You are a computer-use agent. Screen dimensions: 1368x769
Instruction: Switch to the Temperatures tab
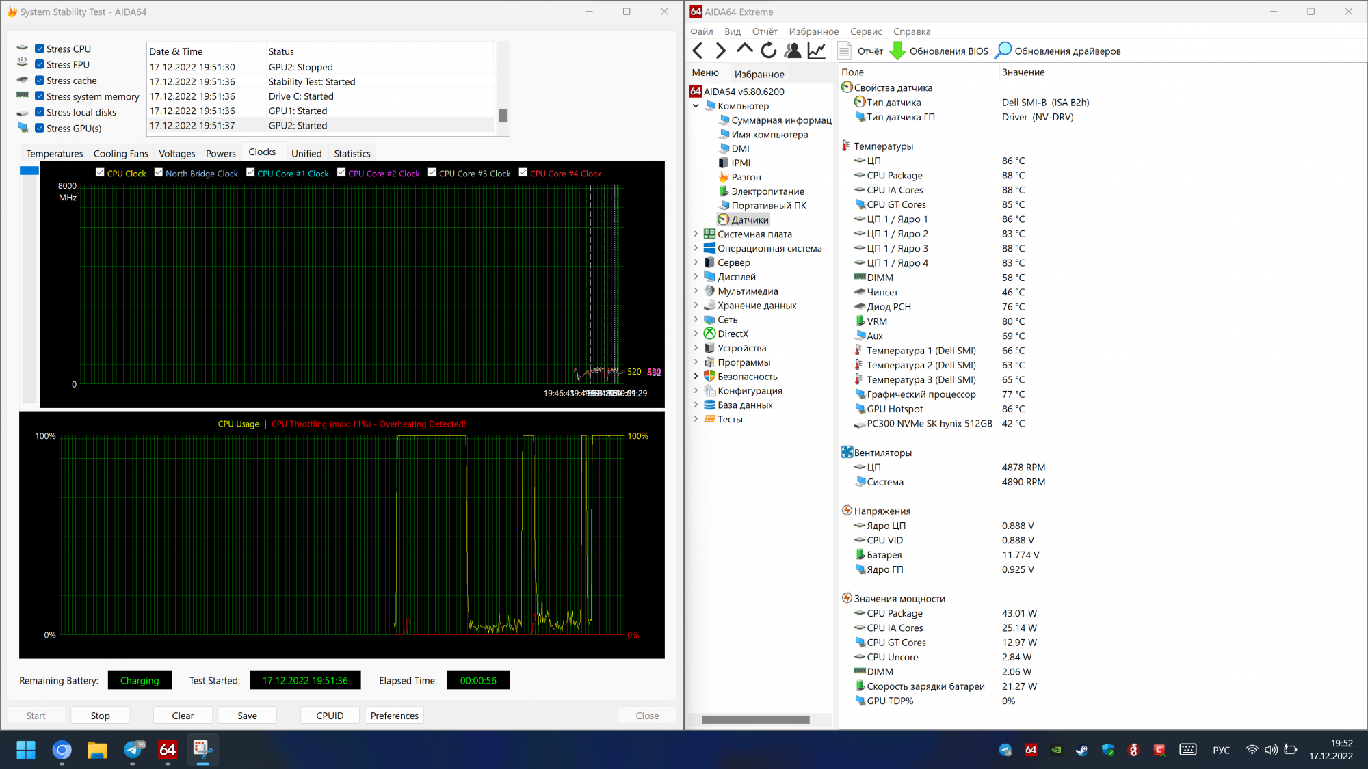(x=54, y=154)
